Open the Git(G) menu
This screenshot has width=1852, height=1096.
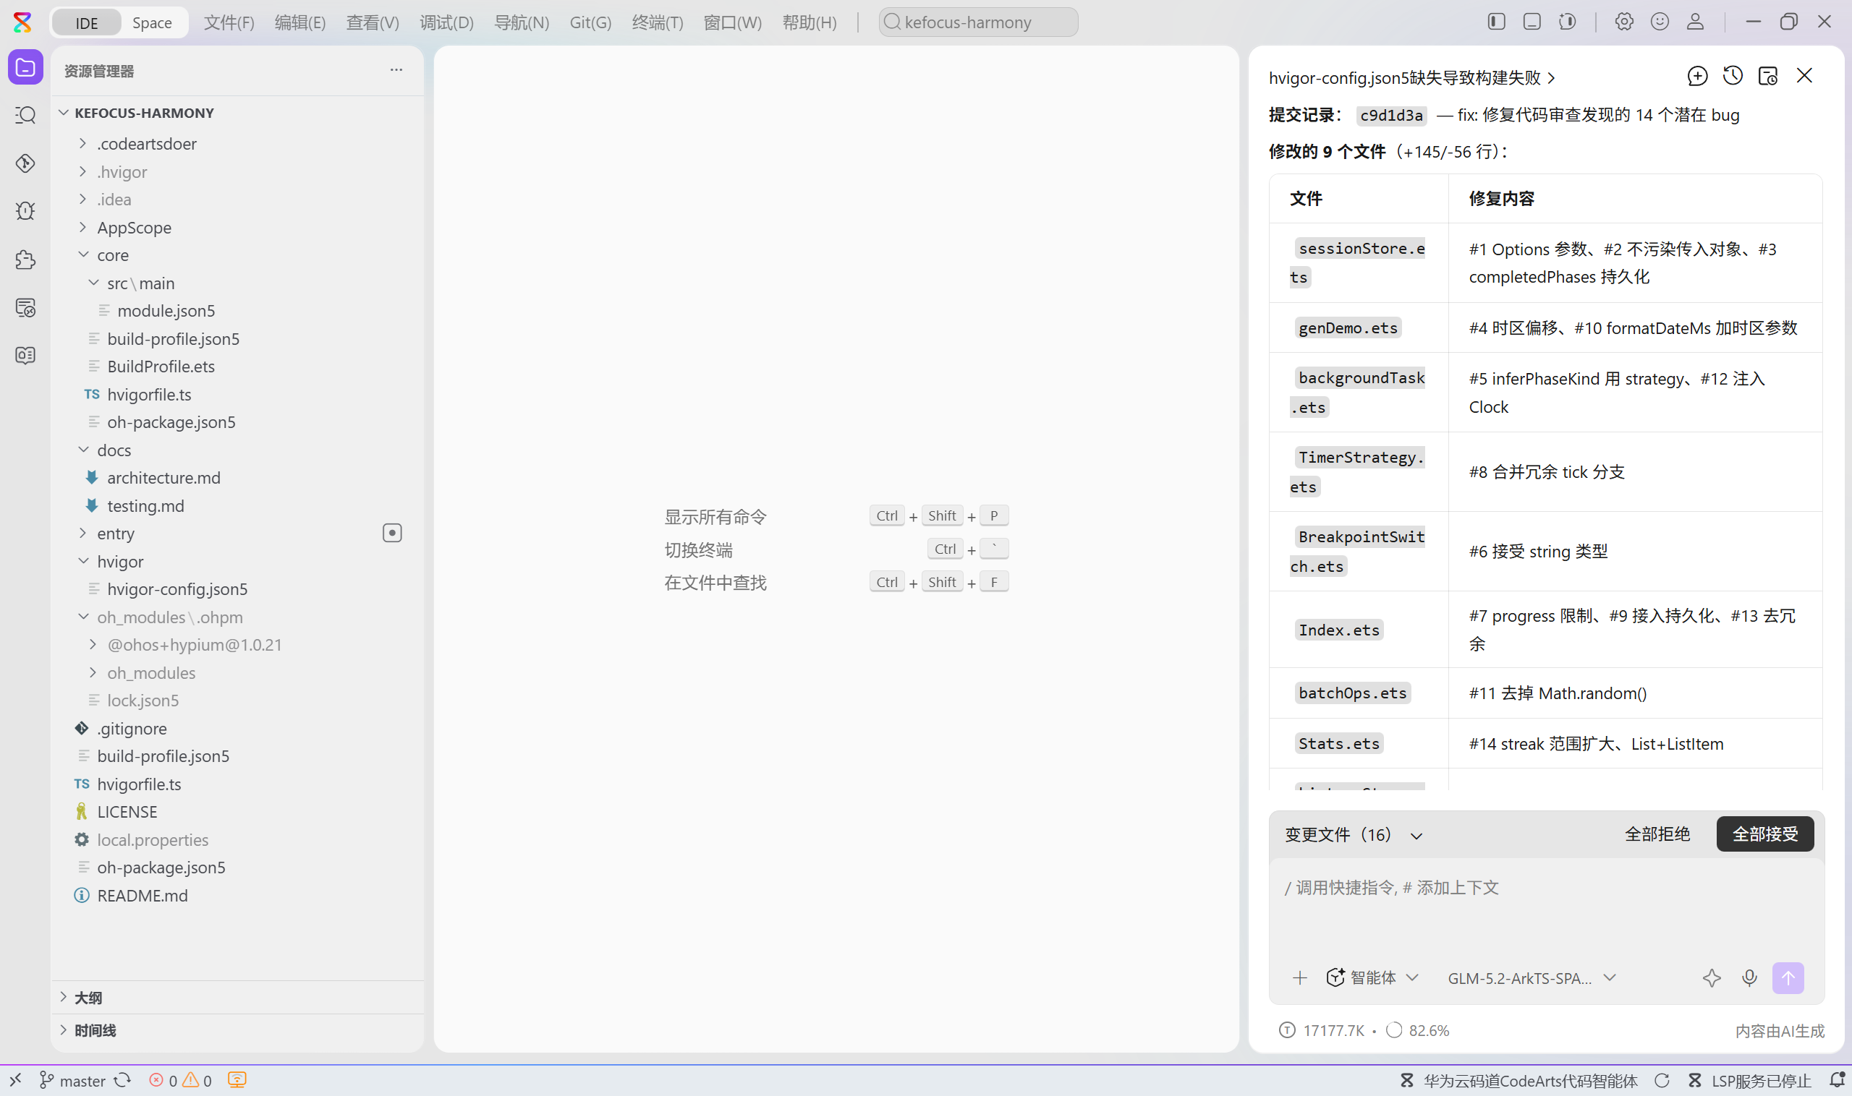click(590, 22)
